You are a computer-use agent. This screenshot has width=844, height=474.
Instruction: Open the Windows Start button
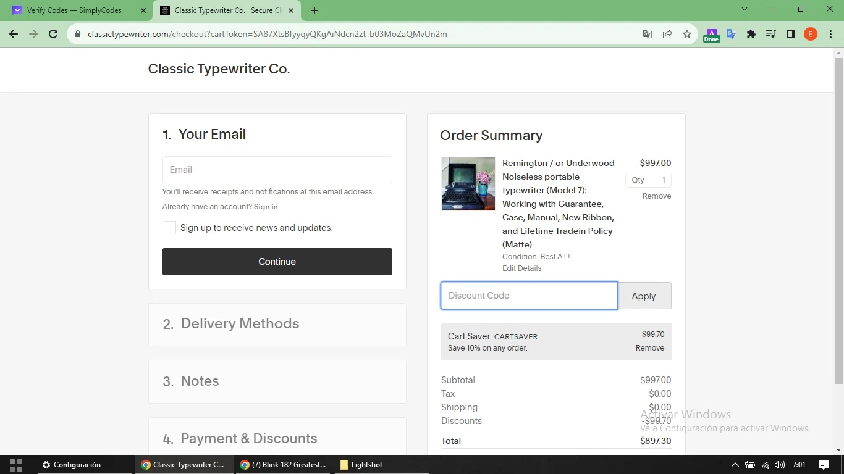coord(16,465)
